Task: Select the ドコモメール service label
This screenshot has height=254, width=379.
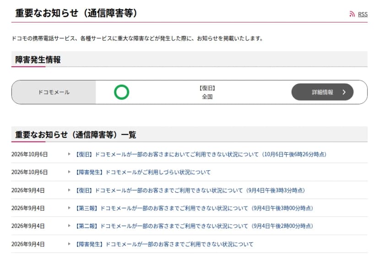Action: click(54, 92)
